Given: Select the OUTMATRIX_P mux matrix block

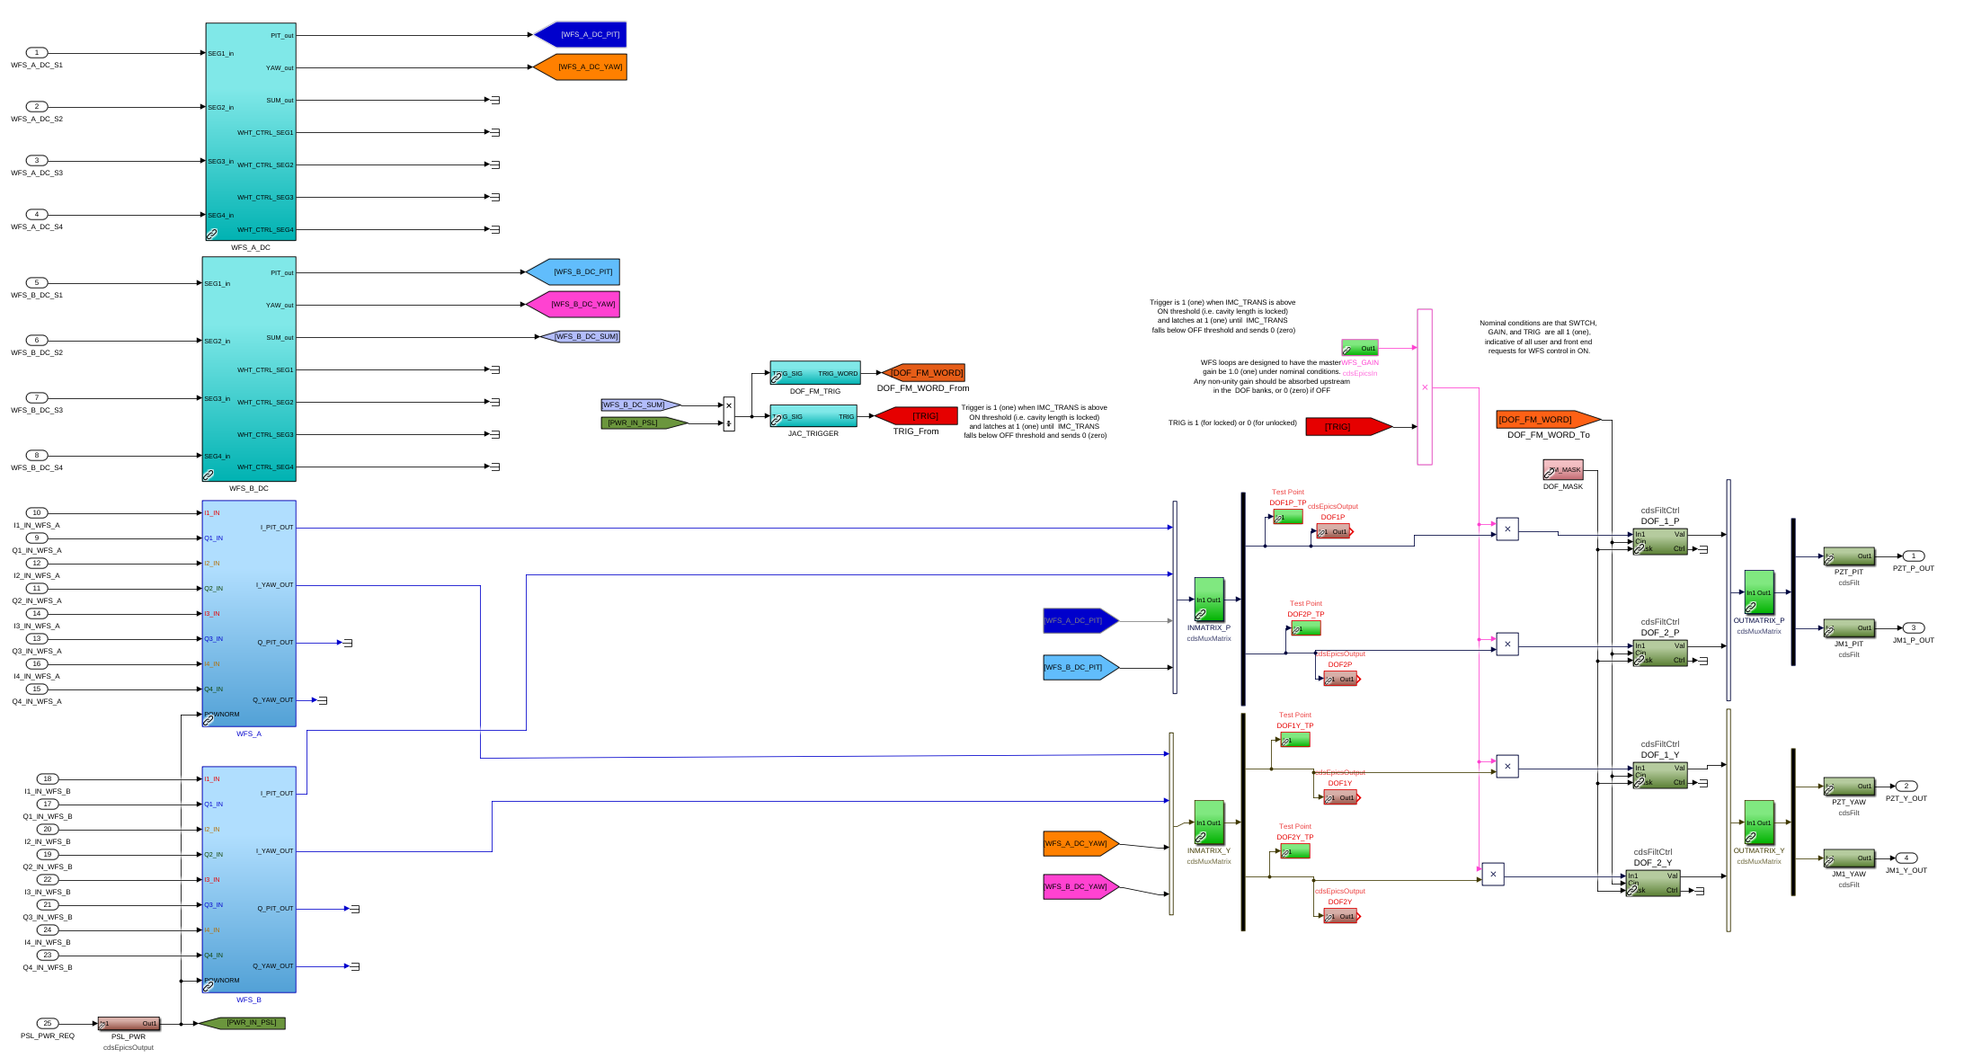Looking at the screenshot, I should pyautogui.click(x=1758, y=591).
